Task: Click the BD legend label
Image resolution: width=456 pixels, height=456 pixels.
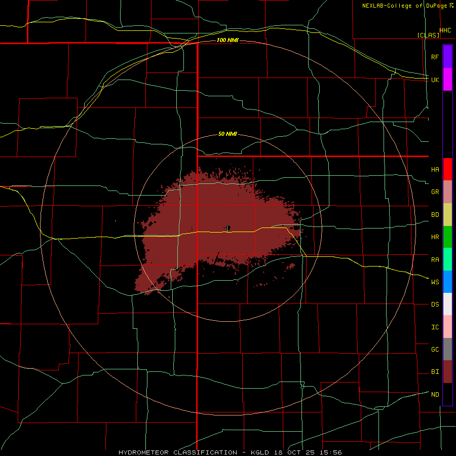Action: [x=435, y=215]
